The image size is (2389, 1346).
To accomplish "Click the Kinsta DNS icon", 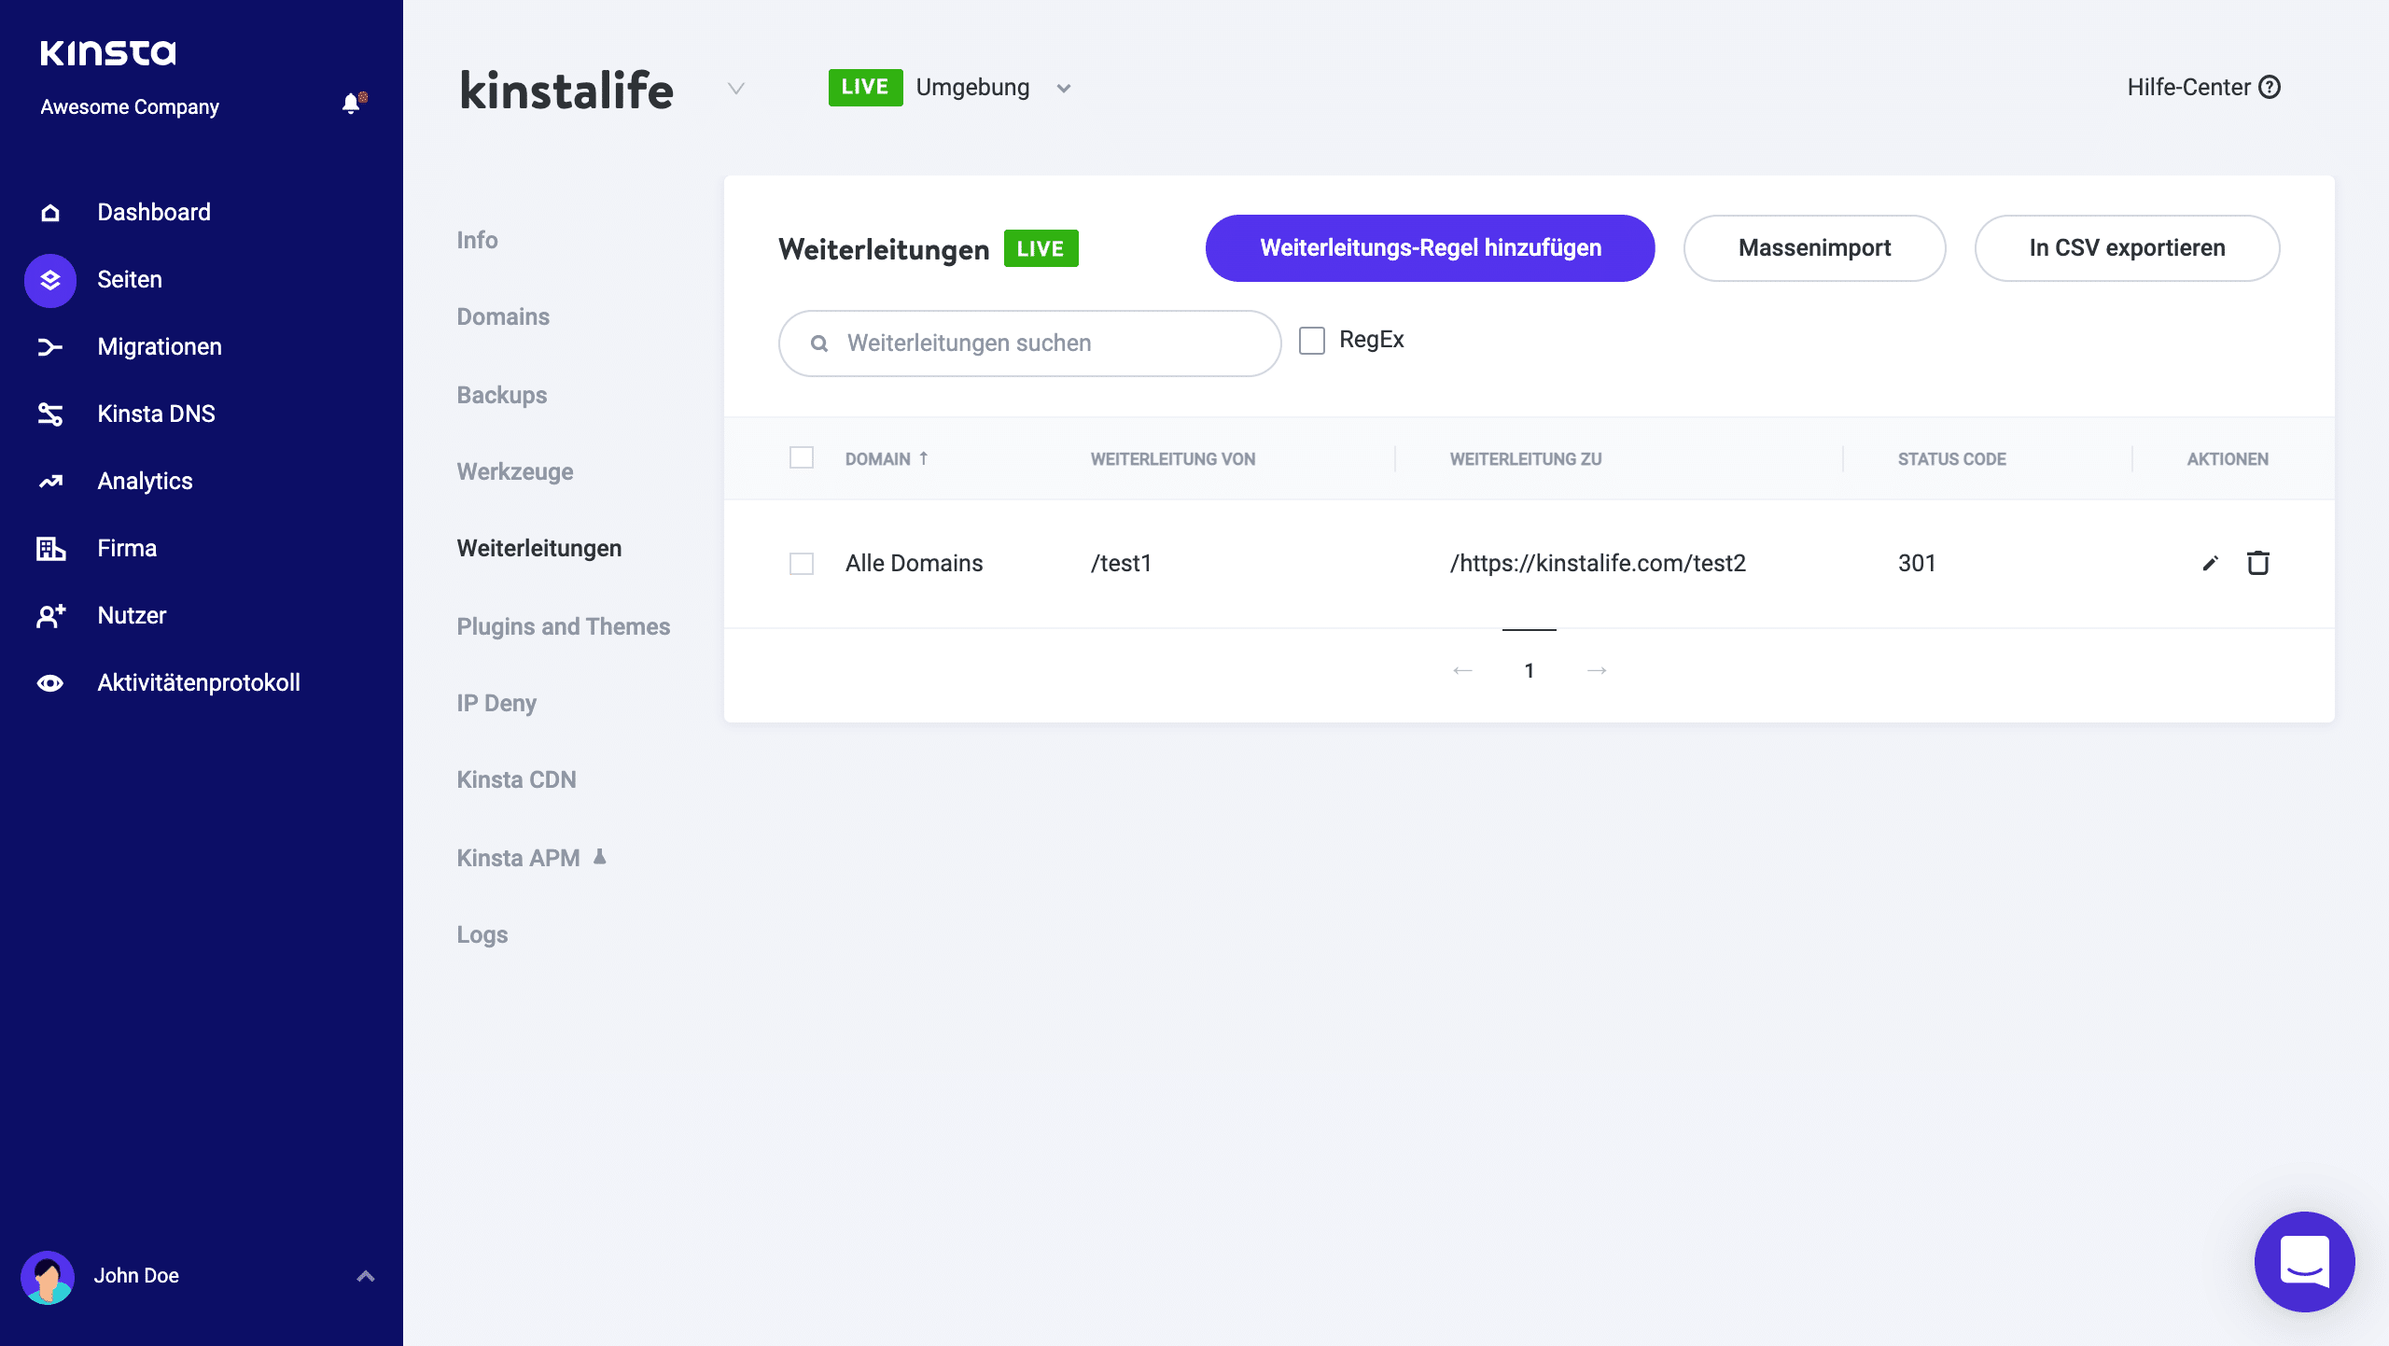I will point(50,414).
